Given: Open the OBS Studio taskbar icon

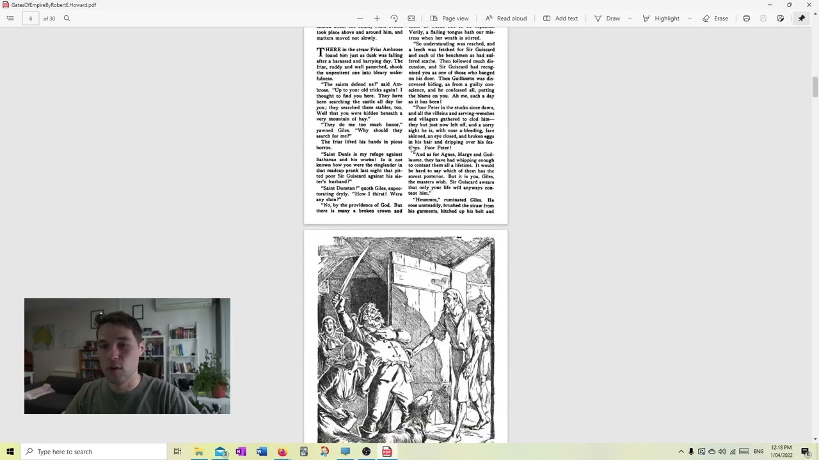Looking at the screenshot, I should click(366, 452).
